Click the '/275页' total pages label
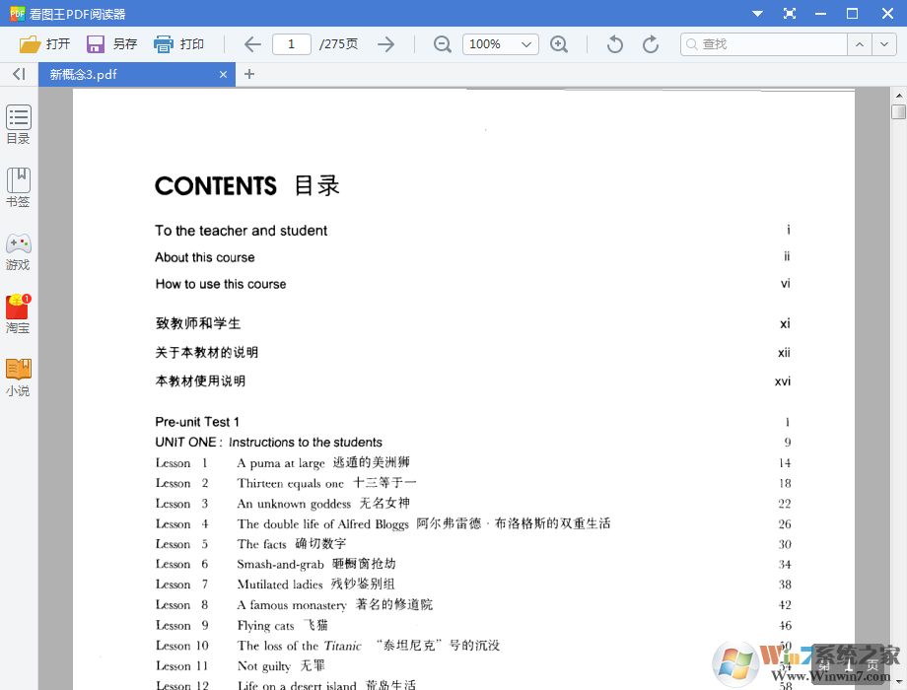 coord(338,44)
